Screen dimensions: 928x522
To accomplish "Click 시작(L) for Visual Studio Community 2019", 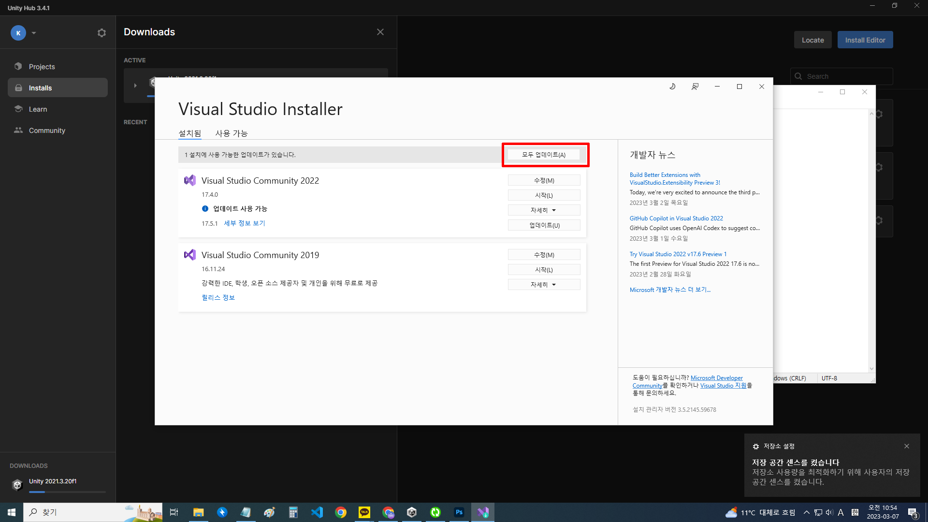I will point(544,270).
